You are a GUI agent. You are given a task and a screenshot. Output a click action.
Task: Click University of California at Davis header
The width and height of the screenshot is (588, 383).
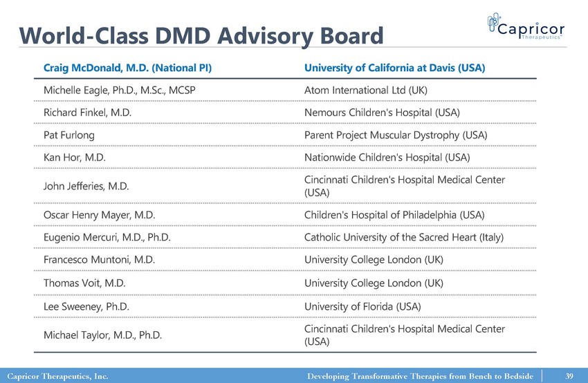click(394, 68)
